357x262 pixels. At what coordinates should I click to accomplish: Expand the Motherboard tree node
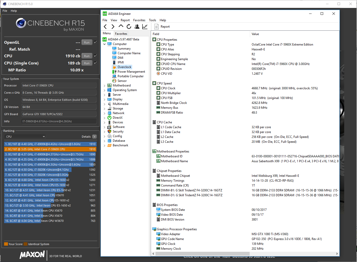coord(105,85)
